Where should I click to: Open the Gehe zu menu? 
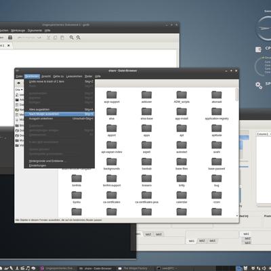point(58,77)
